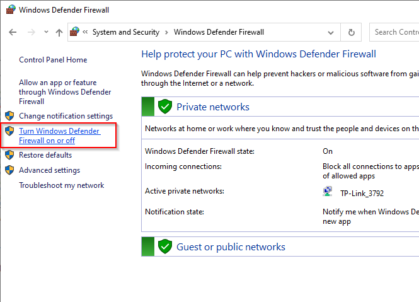This screenshot has height=302, width=419.
Task: Expand the Guest or public networks section
Action: [231, 247]
